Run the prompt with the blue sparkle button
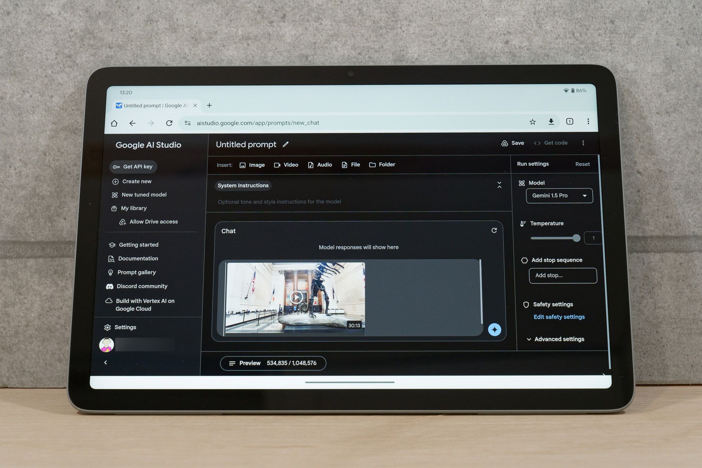The image size is (702, 468). (495, 330)
